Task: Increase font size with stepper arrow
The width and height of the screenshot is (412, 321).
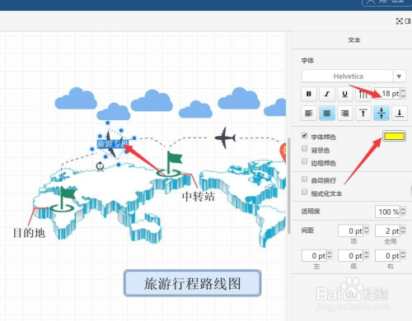Action: (x=403, y=91)
